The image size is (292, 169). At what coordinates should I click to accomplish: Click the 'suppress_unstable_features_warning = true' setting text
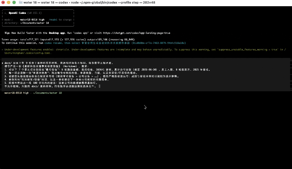pyautogui.click(x=248, y=50)
